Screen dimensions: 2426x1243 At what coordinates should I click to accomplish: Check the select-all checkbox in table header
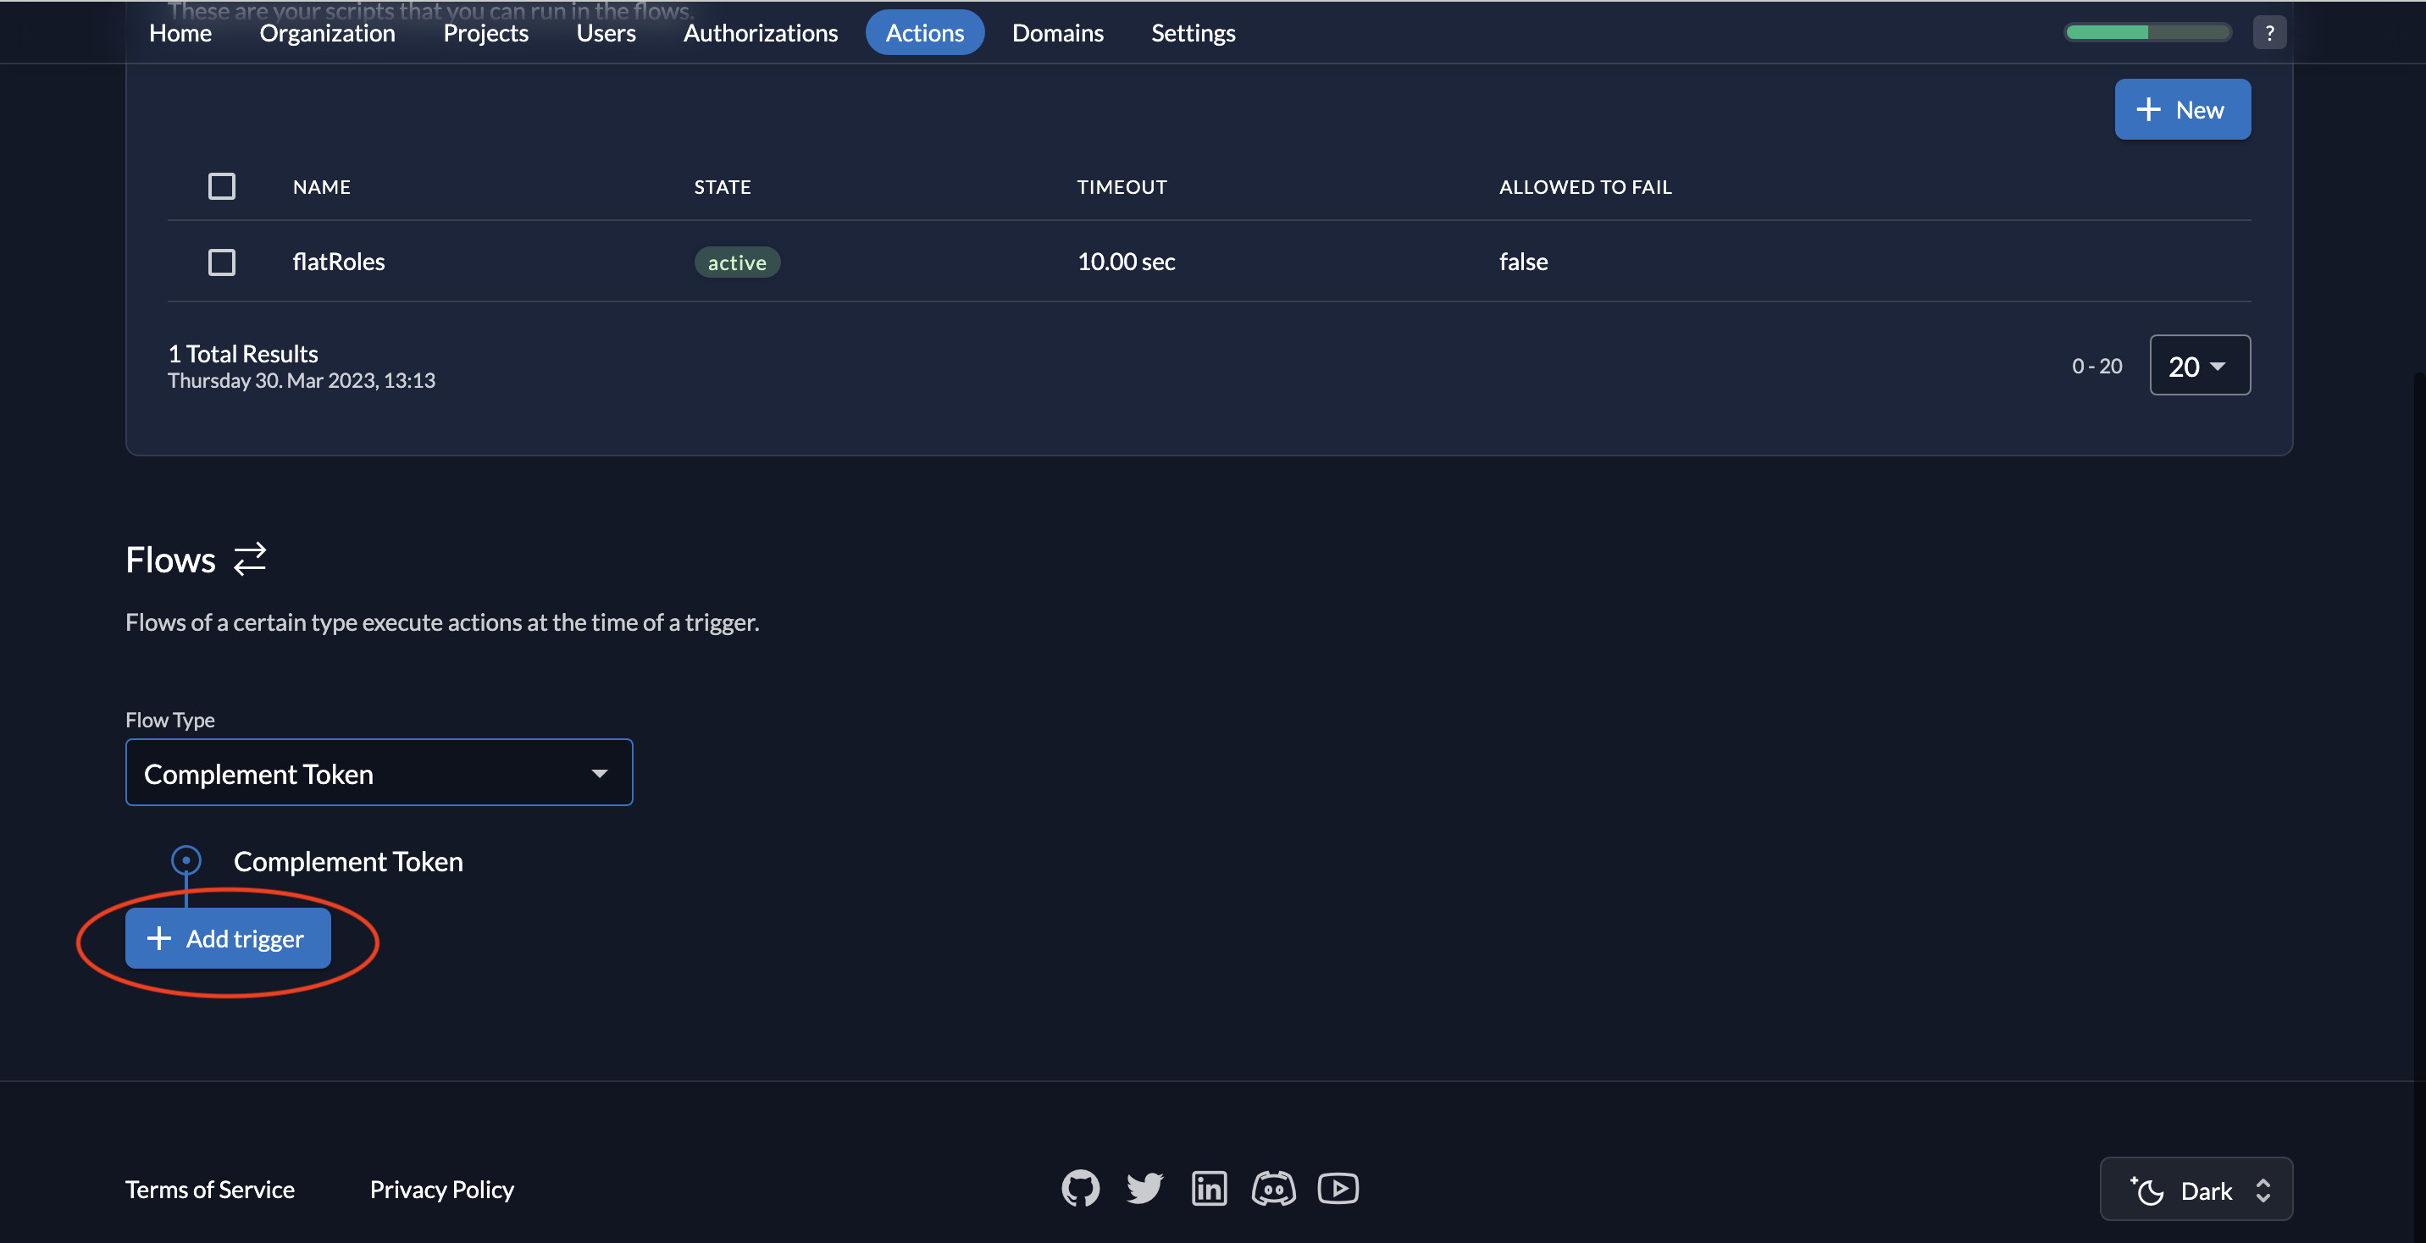point(221,186)
